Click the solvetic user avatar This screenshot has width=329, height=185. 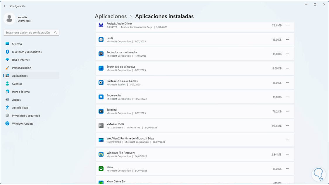pos(9,18)
